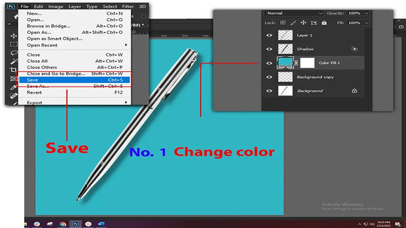Screen dimensions: 406x228
Task: Open the Fill slider dropdown arrow
Action: (x=367, y=23)
